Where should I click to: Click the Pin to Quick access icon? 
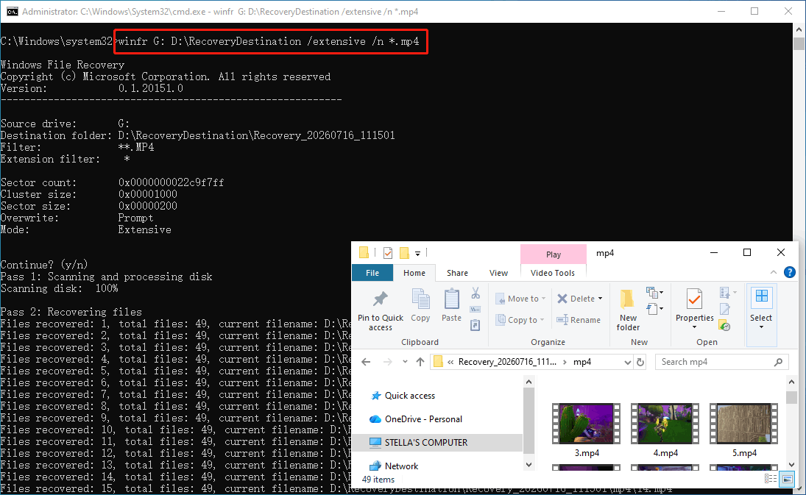point(381,299)
